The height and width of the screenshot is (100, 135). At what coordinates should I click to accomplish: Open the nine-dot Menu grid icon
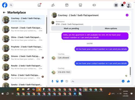pyautogui.click(x=116, y=5)
